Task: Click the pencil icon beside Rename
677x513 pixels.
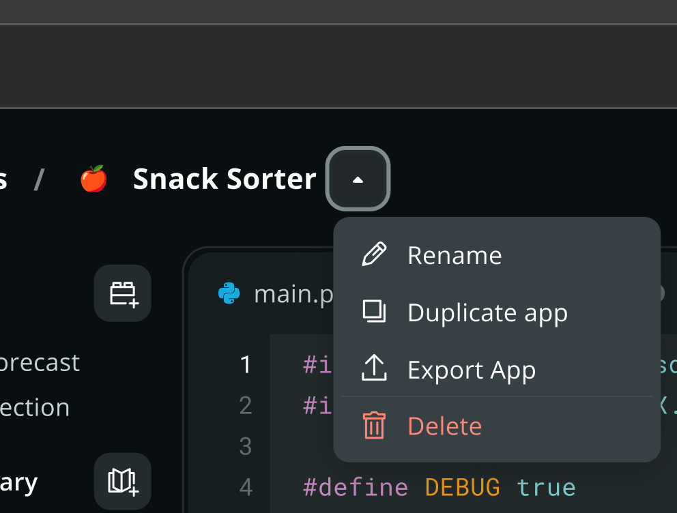Action: [x=374, y=254]
